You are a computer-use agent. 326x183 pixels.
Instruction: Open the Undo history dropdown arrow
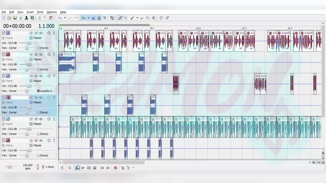[x=65, y=18]
